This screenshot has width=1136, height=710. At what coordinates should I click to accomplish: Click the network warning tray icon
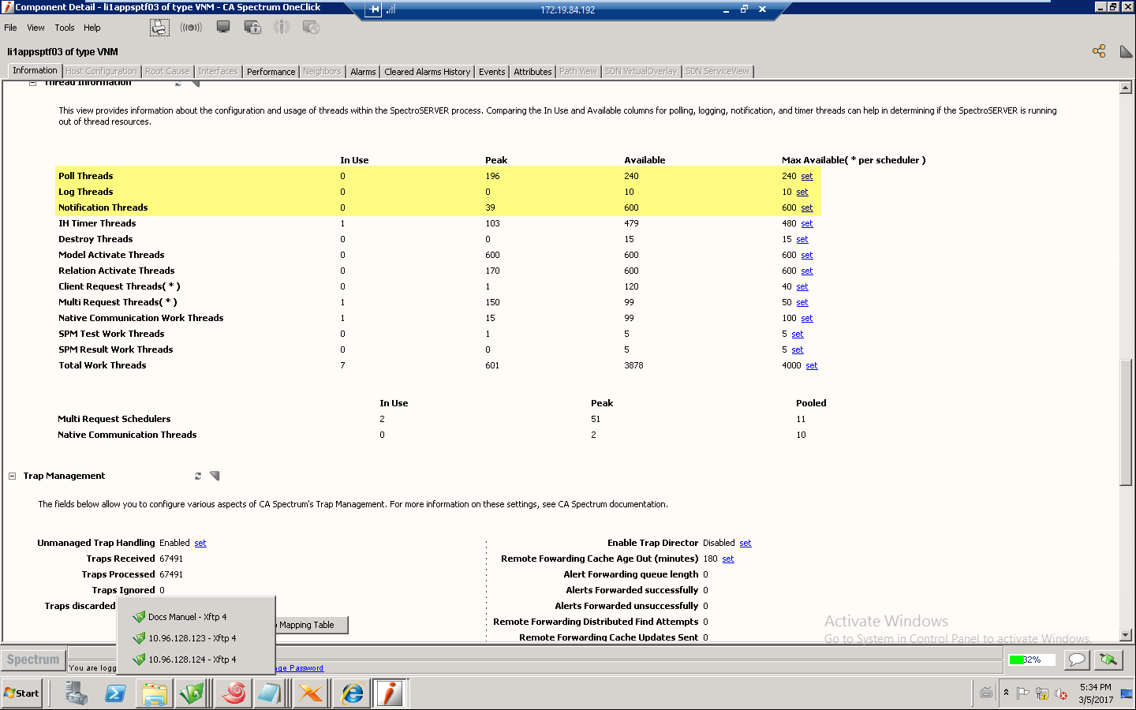tap(1042, 694)
